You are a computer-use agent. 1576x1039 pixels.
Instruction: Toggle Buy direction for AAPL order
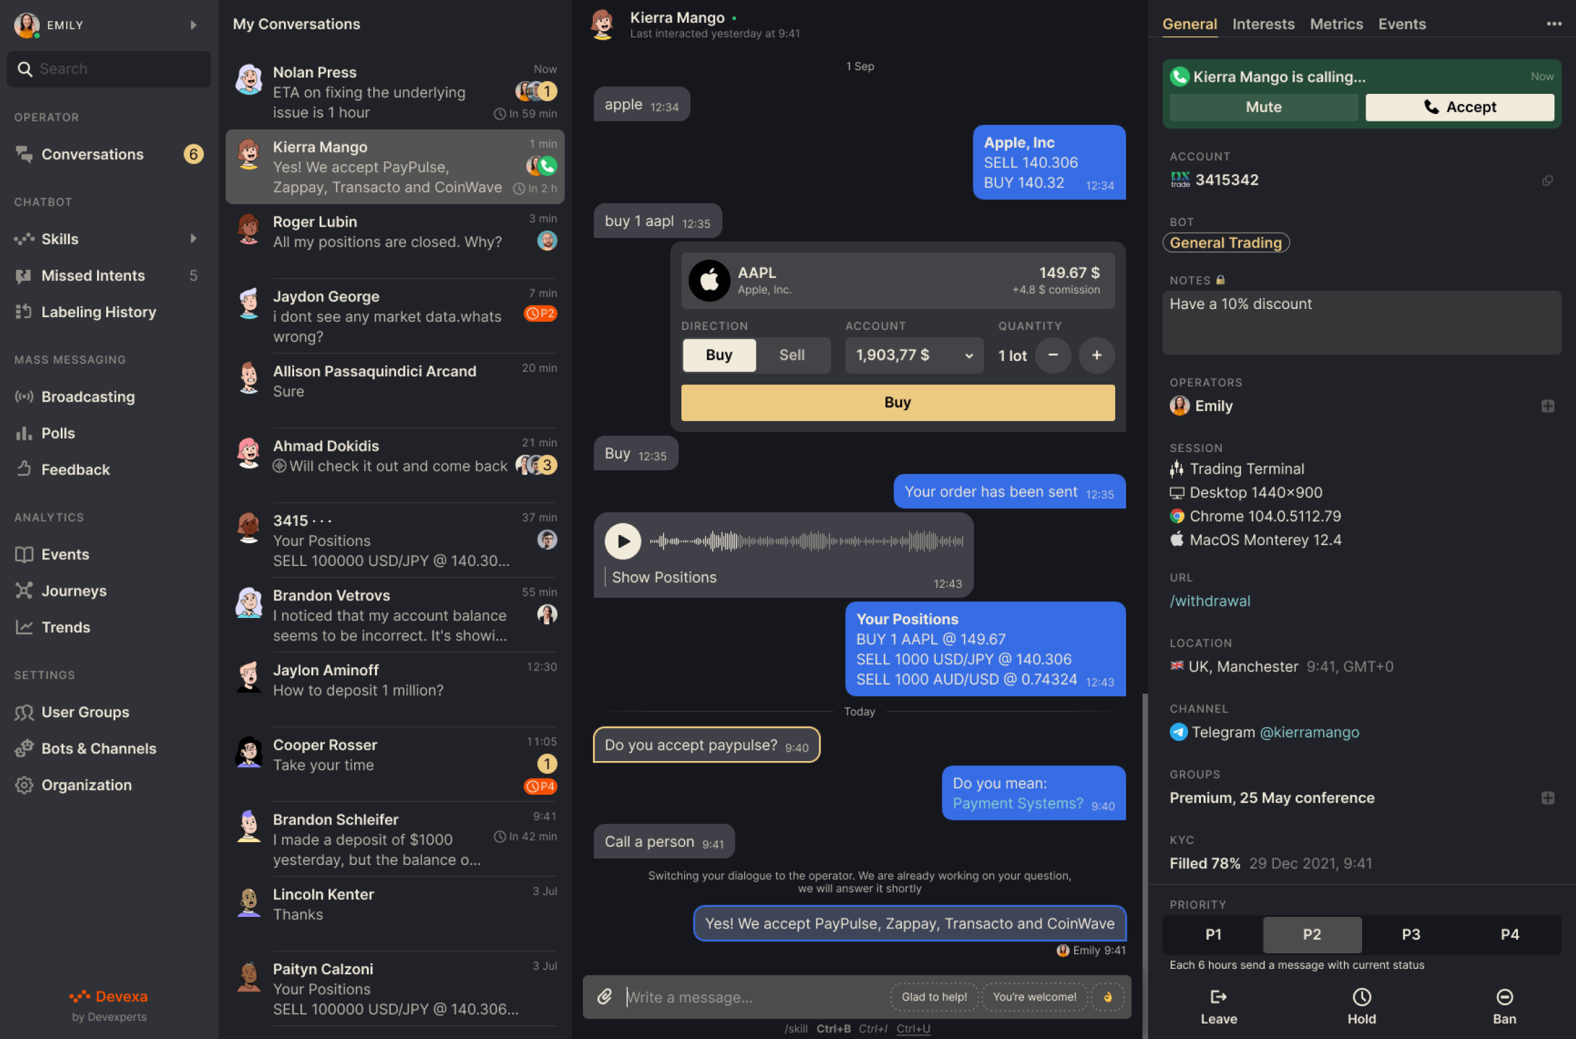719,355
